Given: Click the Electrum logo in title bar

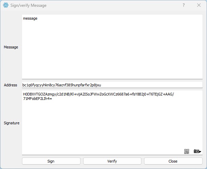Looking at the screenshot, I should tap(5, 5).
